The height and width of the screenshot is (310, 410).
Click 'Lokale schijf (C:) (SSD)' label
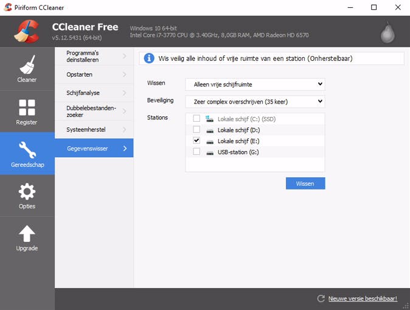(246, 119)
